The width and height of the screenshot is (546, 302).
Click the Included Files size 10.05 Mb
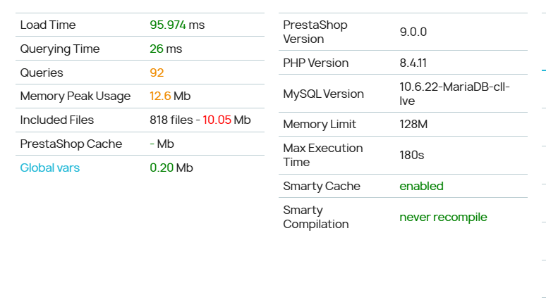click(x=226, y=120)
